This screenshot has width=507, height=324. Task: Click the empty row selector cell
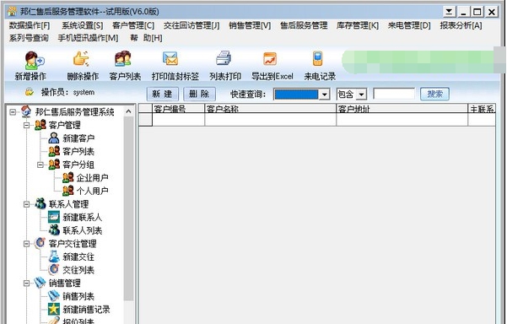(145, 120)
